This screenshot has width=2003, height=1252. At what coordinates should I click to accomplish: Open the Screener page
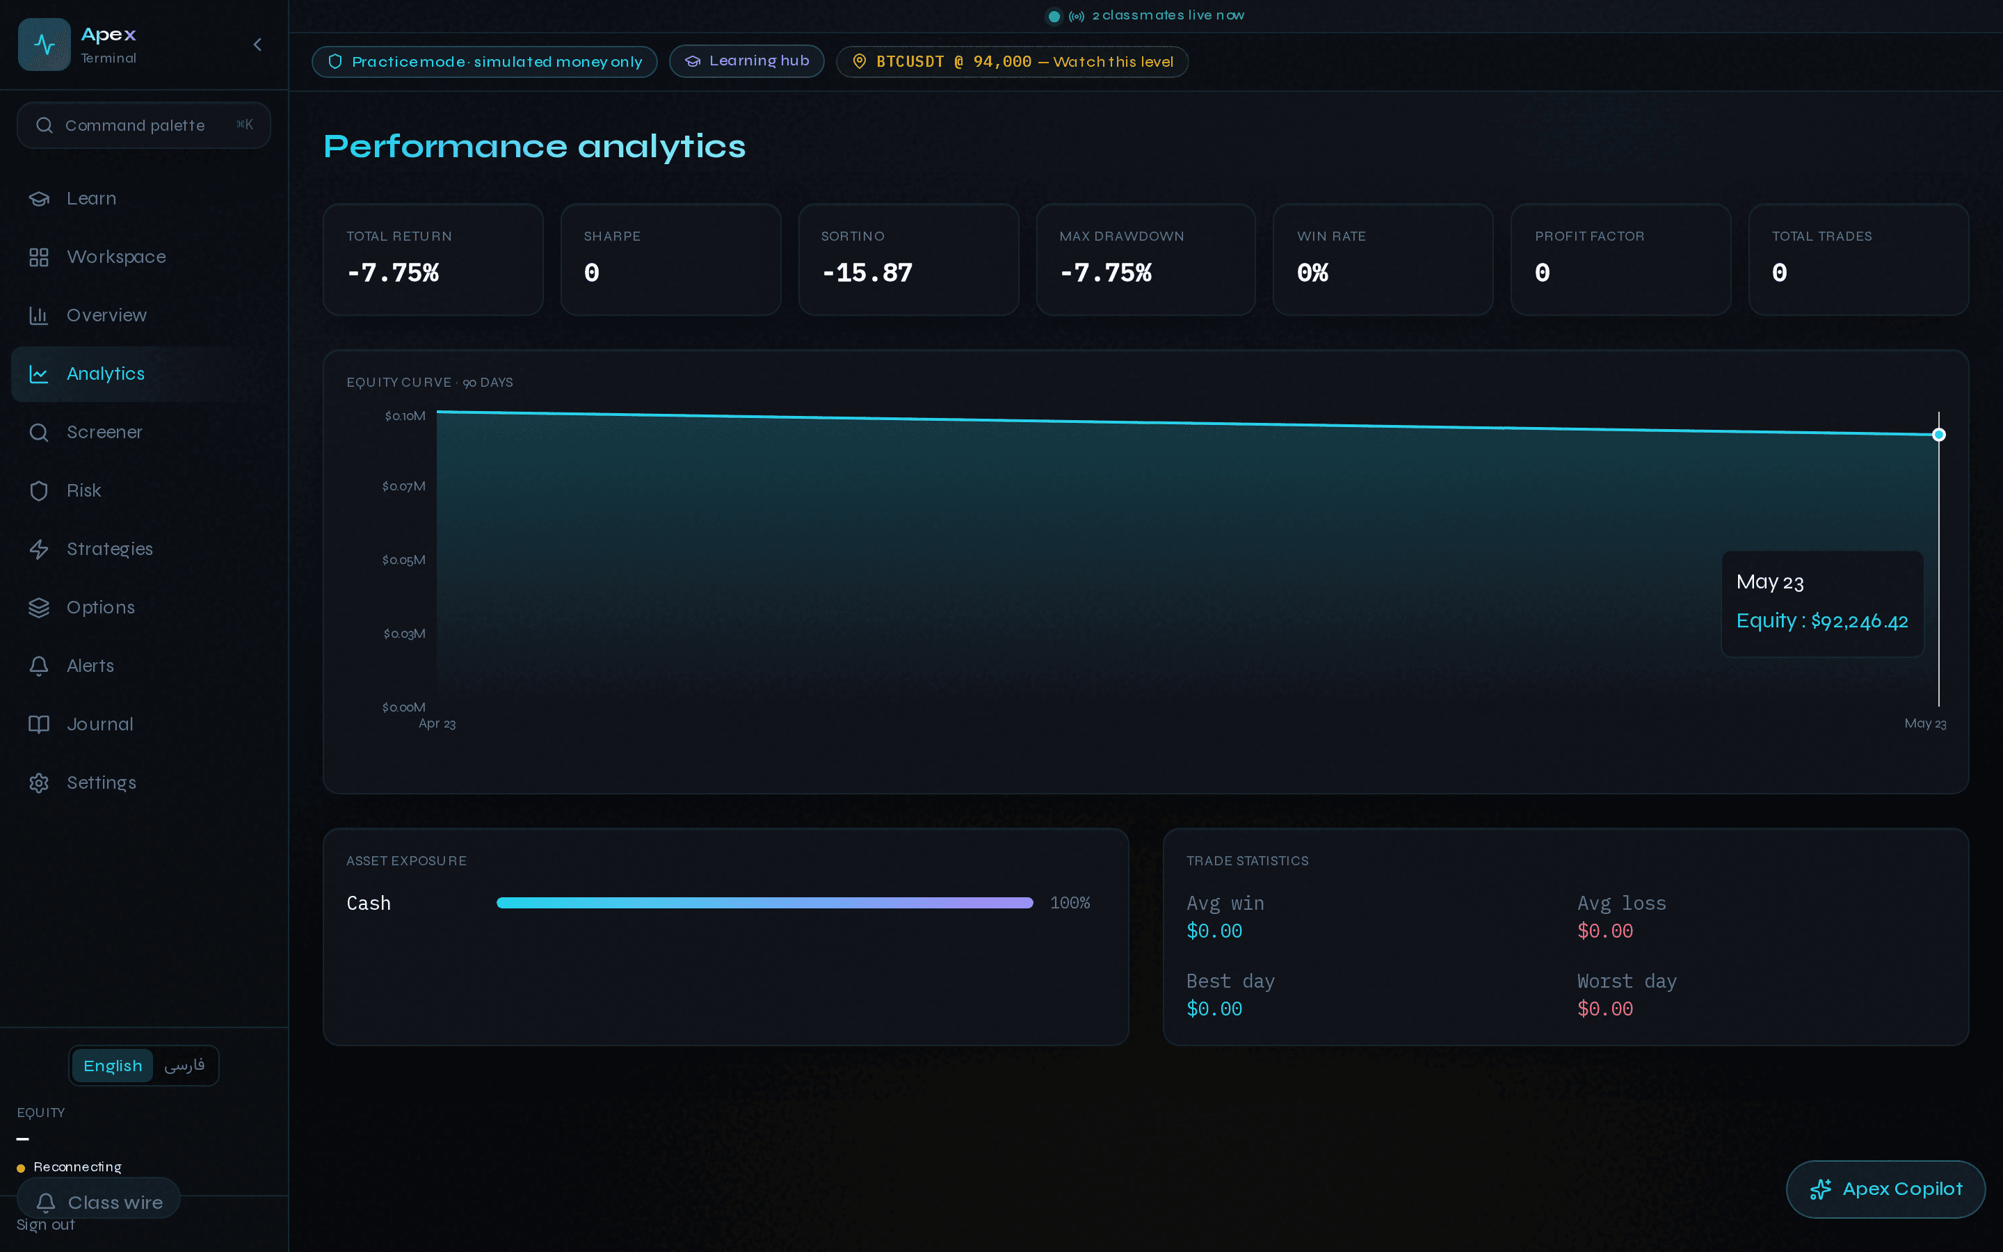coord(143,432)
